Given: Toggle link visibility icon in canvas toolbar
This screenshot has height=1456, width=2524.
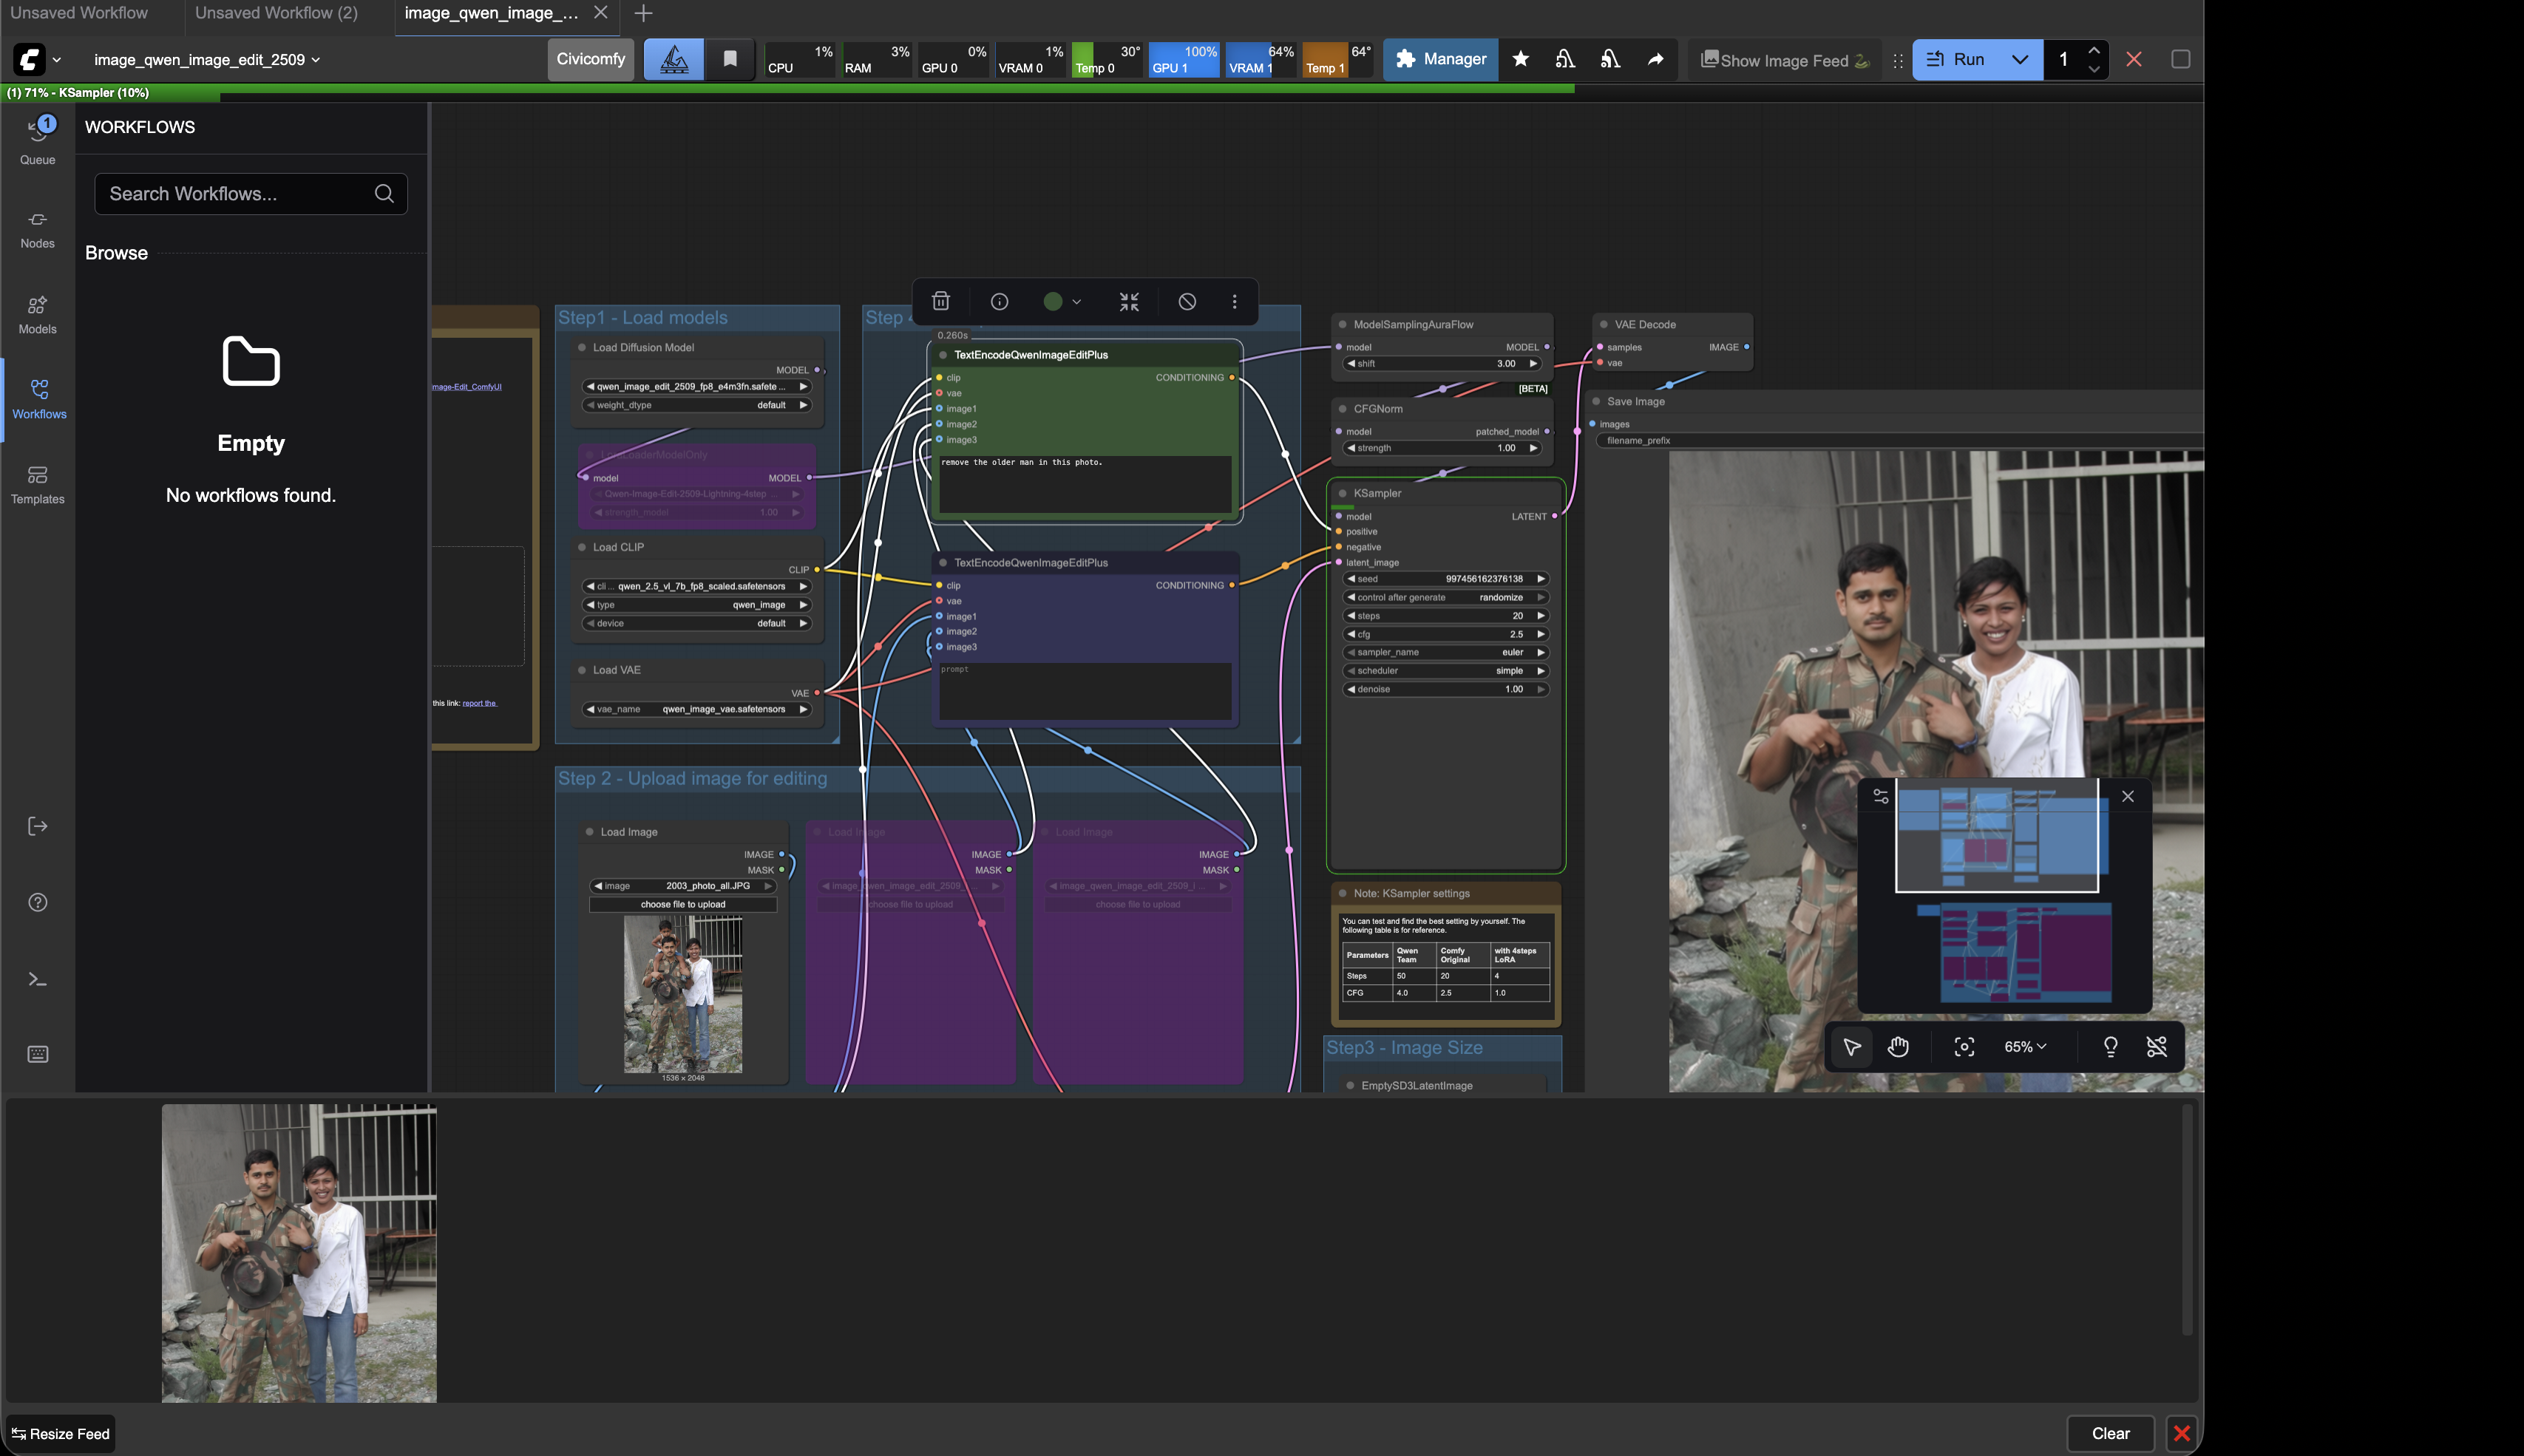Looking at the screenshot, I should click(x=2157, y=1046).
